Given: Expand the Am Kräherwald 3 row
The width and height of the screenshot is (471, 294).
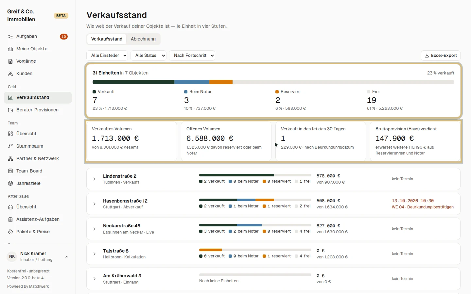Looking at the screenshot, I should coord(95,279).
